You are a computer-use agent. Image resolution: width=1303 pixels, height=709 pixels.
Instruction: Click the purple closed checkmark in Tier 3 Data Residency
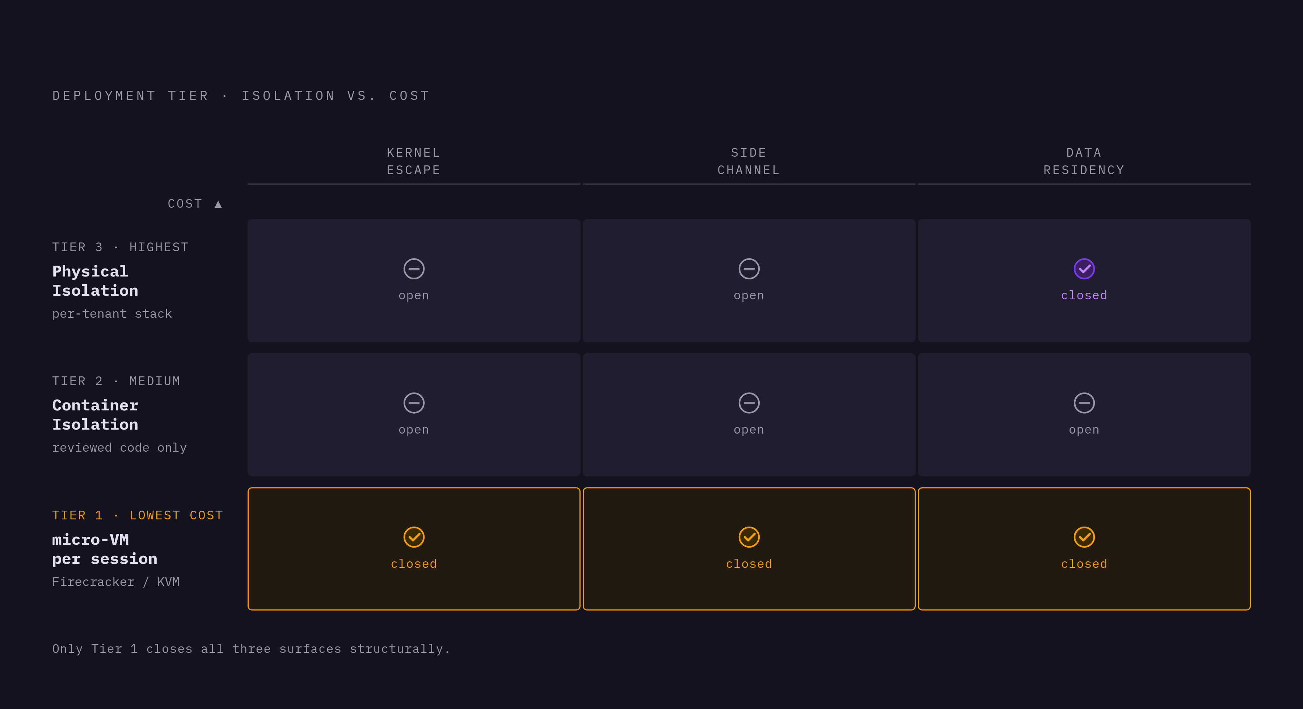pos(1084,269)
